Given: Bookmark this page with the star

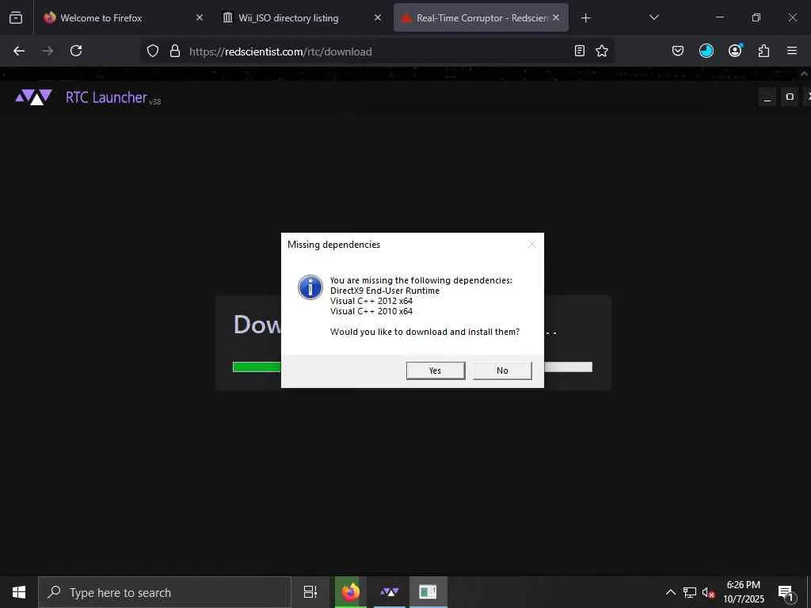Looking at the screenshot, I should 602,51.
